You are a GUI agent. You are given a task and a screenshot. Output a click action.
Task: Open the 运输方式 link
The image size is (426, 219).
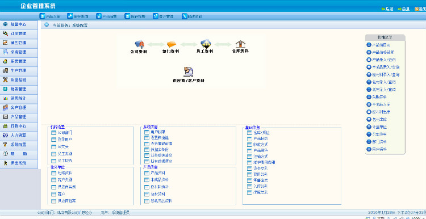pos(260,157)
